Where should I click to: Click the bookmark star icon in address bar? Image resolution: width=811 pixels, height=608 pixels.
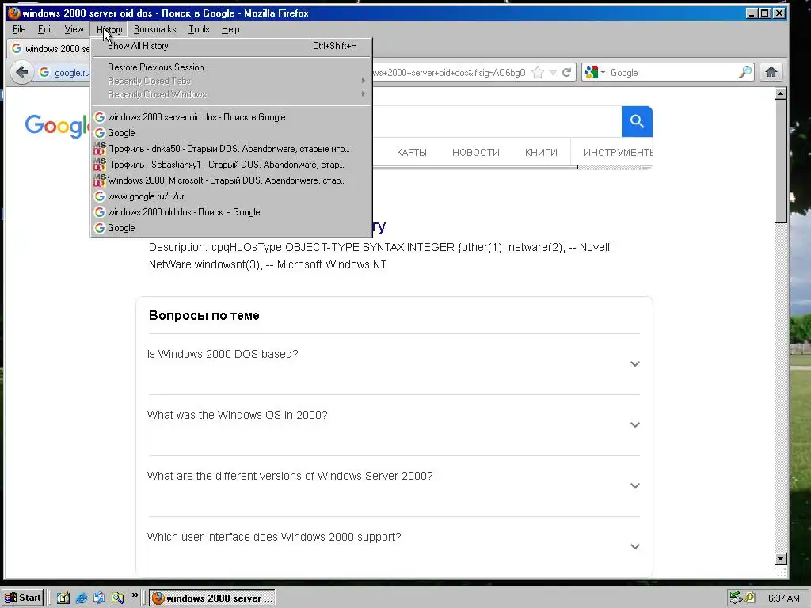pyautogui.click(x=538, y=72)
